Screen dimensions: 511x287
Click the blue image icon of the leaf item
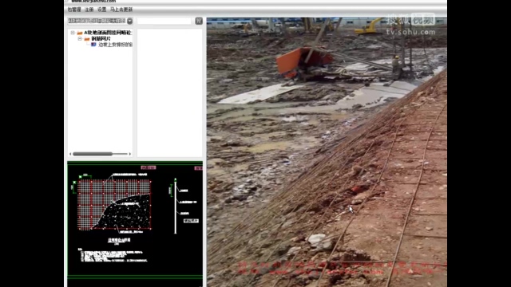[93, 45]
